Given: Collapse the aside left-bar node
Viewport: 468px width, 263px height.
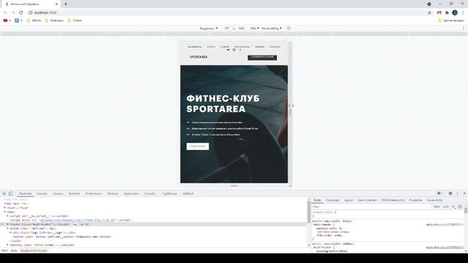Looking at the screenshot, I should pyautogui.click(x=8, y=229).
